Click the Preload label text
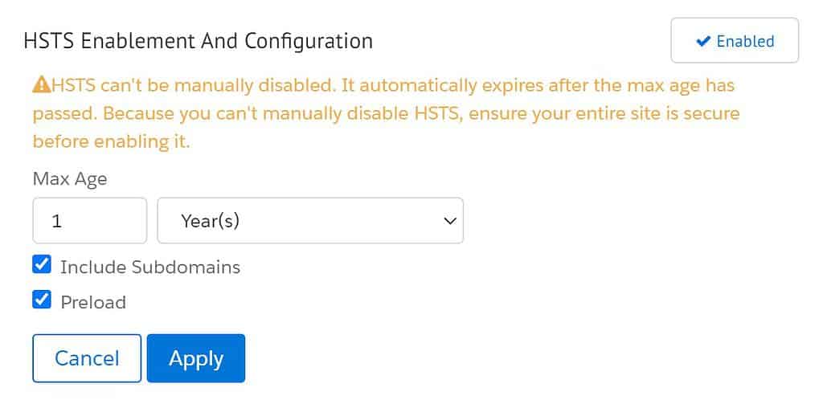The height and width of the screenshot is (400, 823). [x=93, y=303]
